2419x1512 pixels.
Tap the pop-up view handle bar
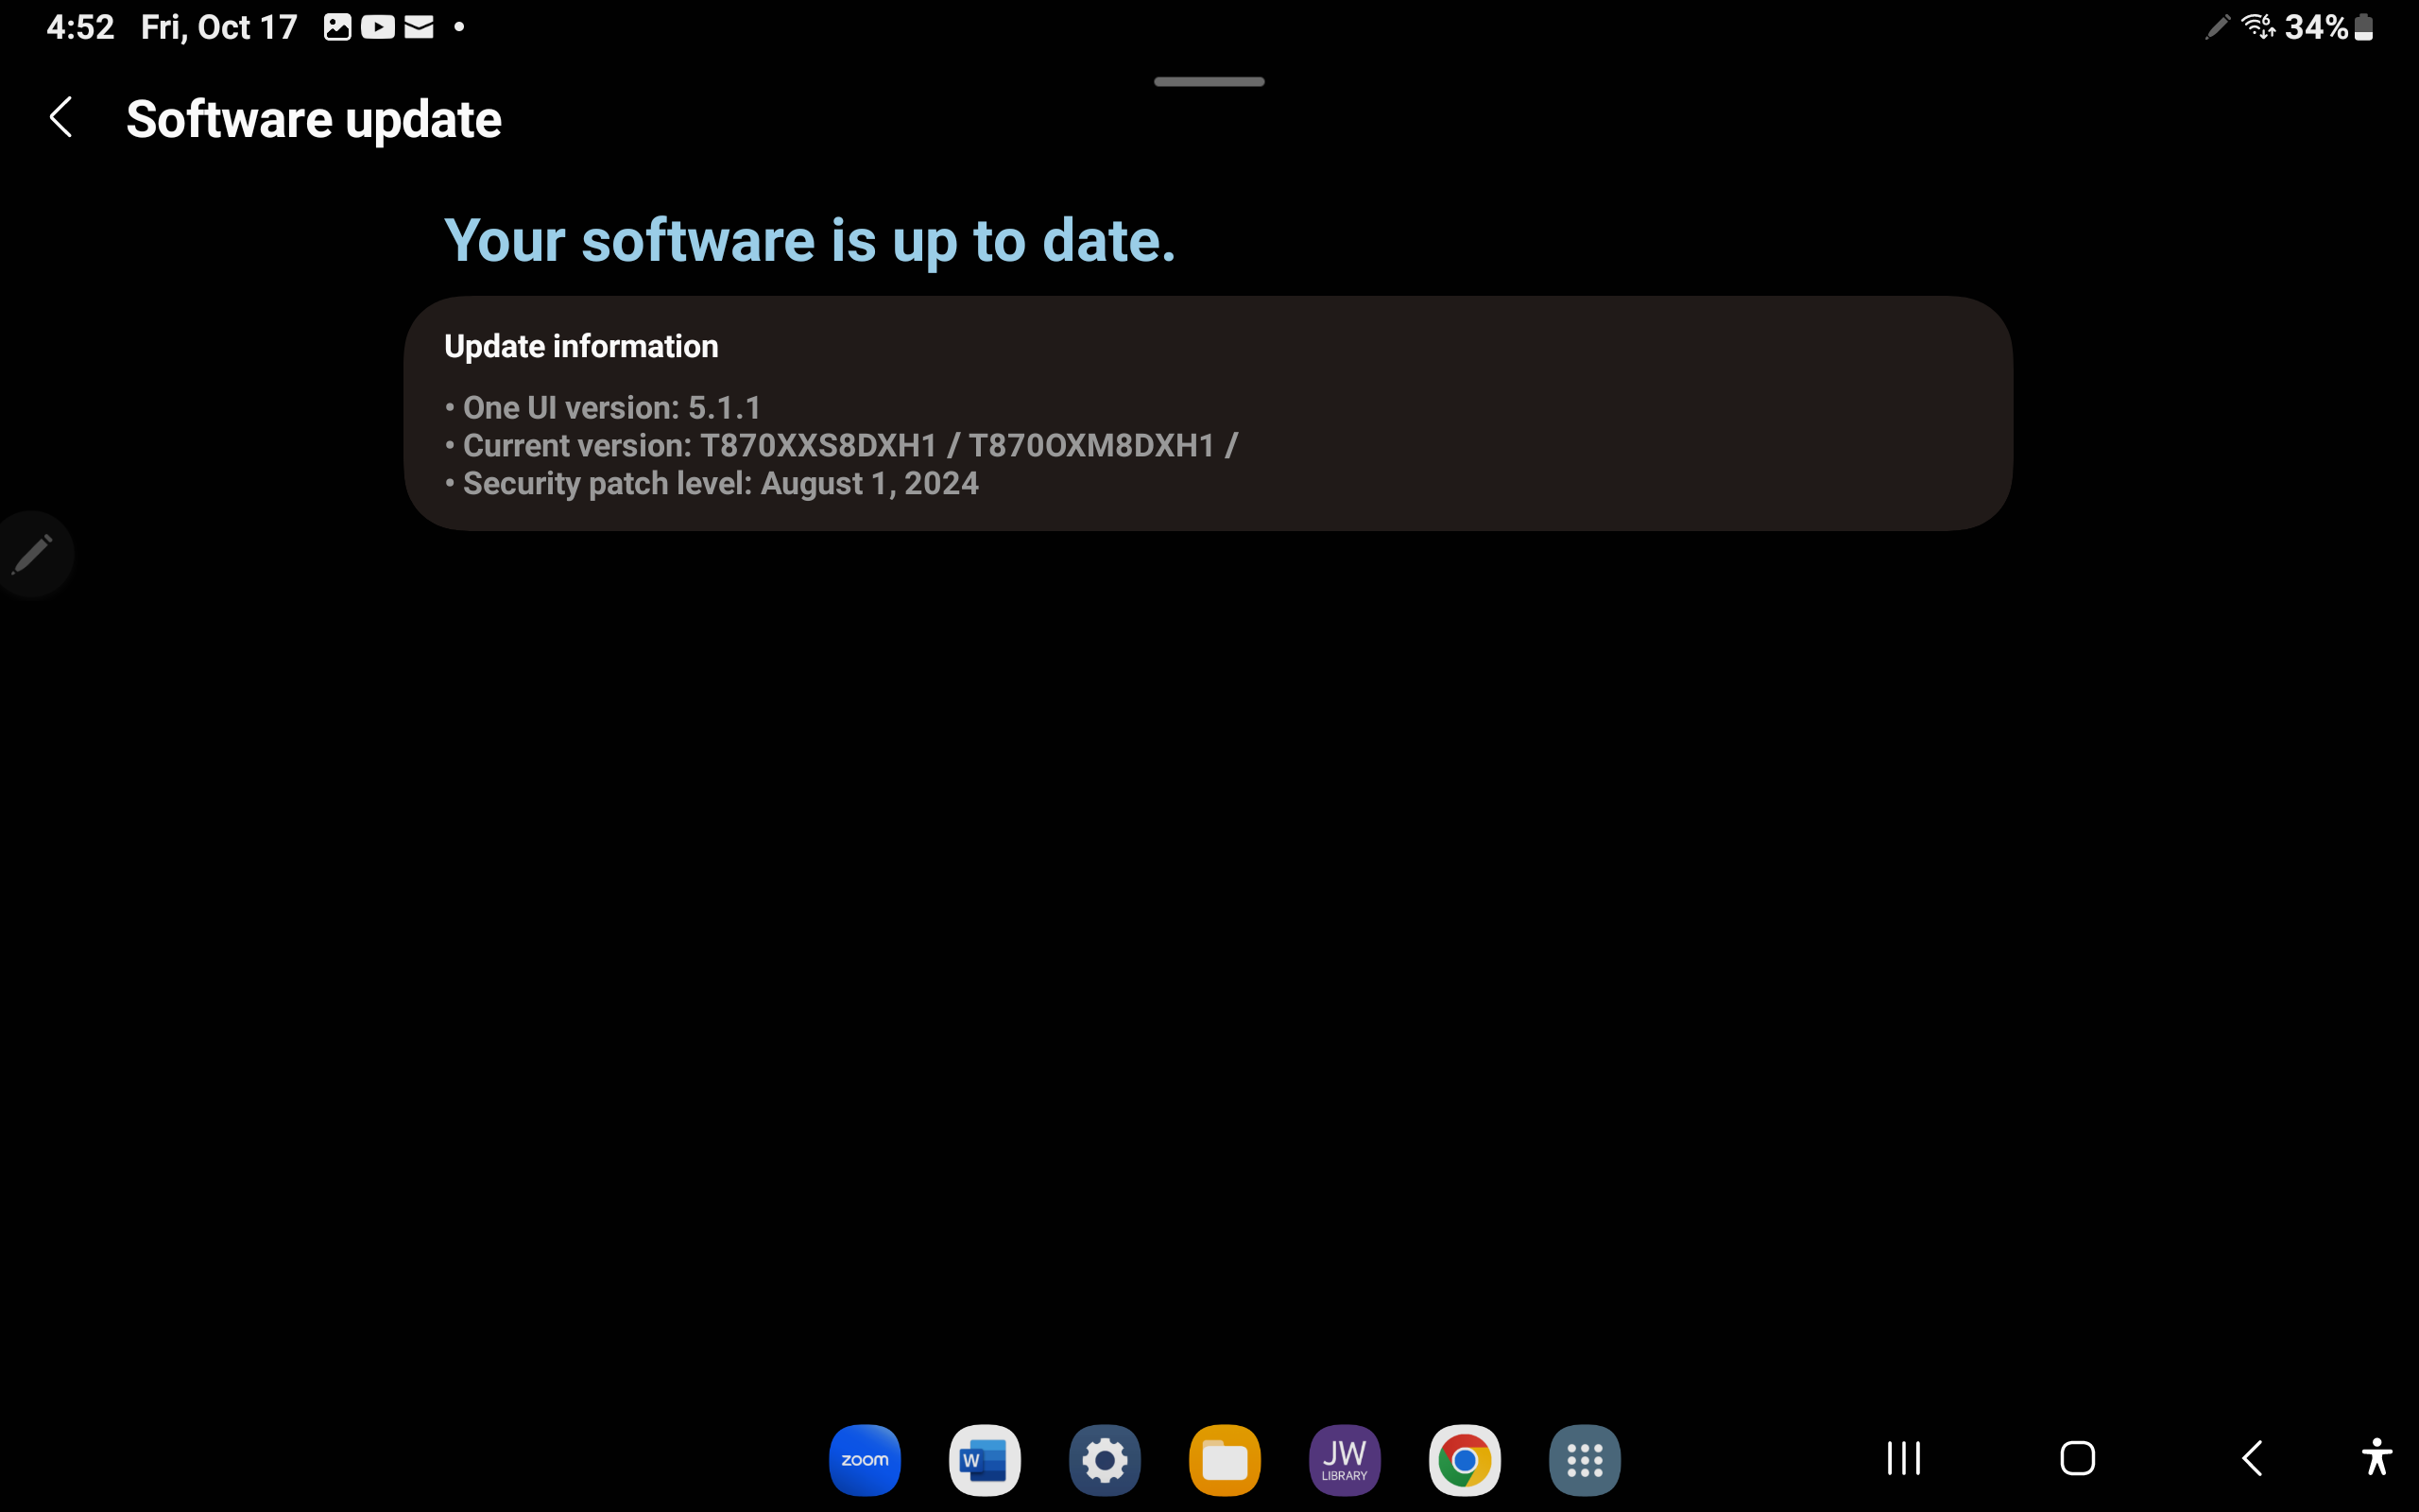(1209, 81)
